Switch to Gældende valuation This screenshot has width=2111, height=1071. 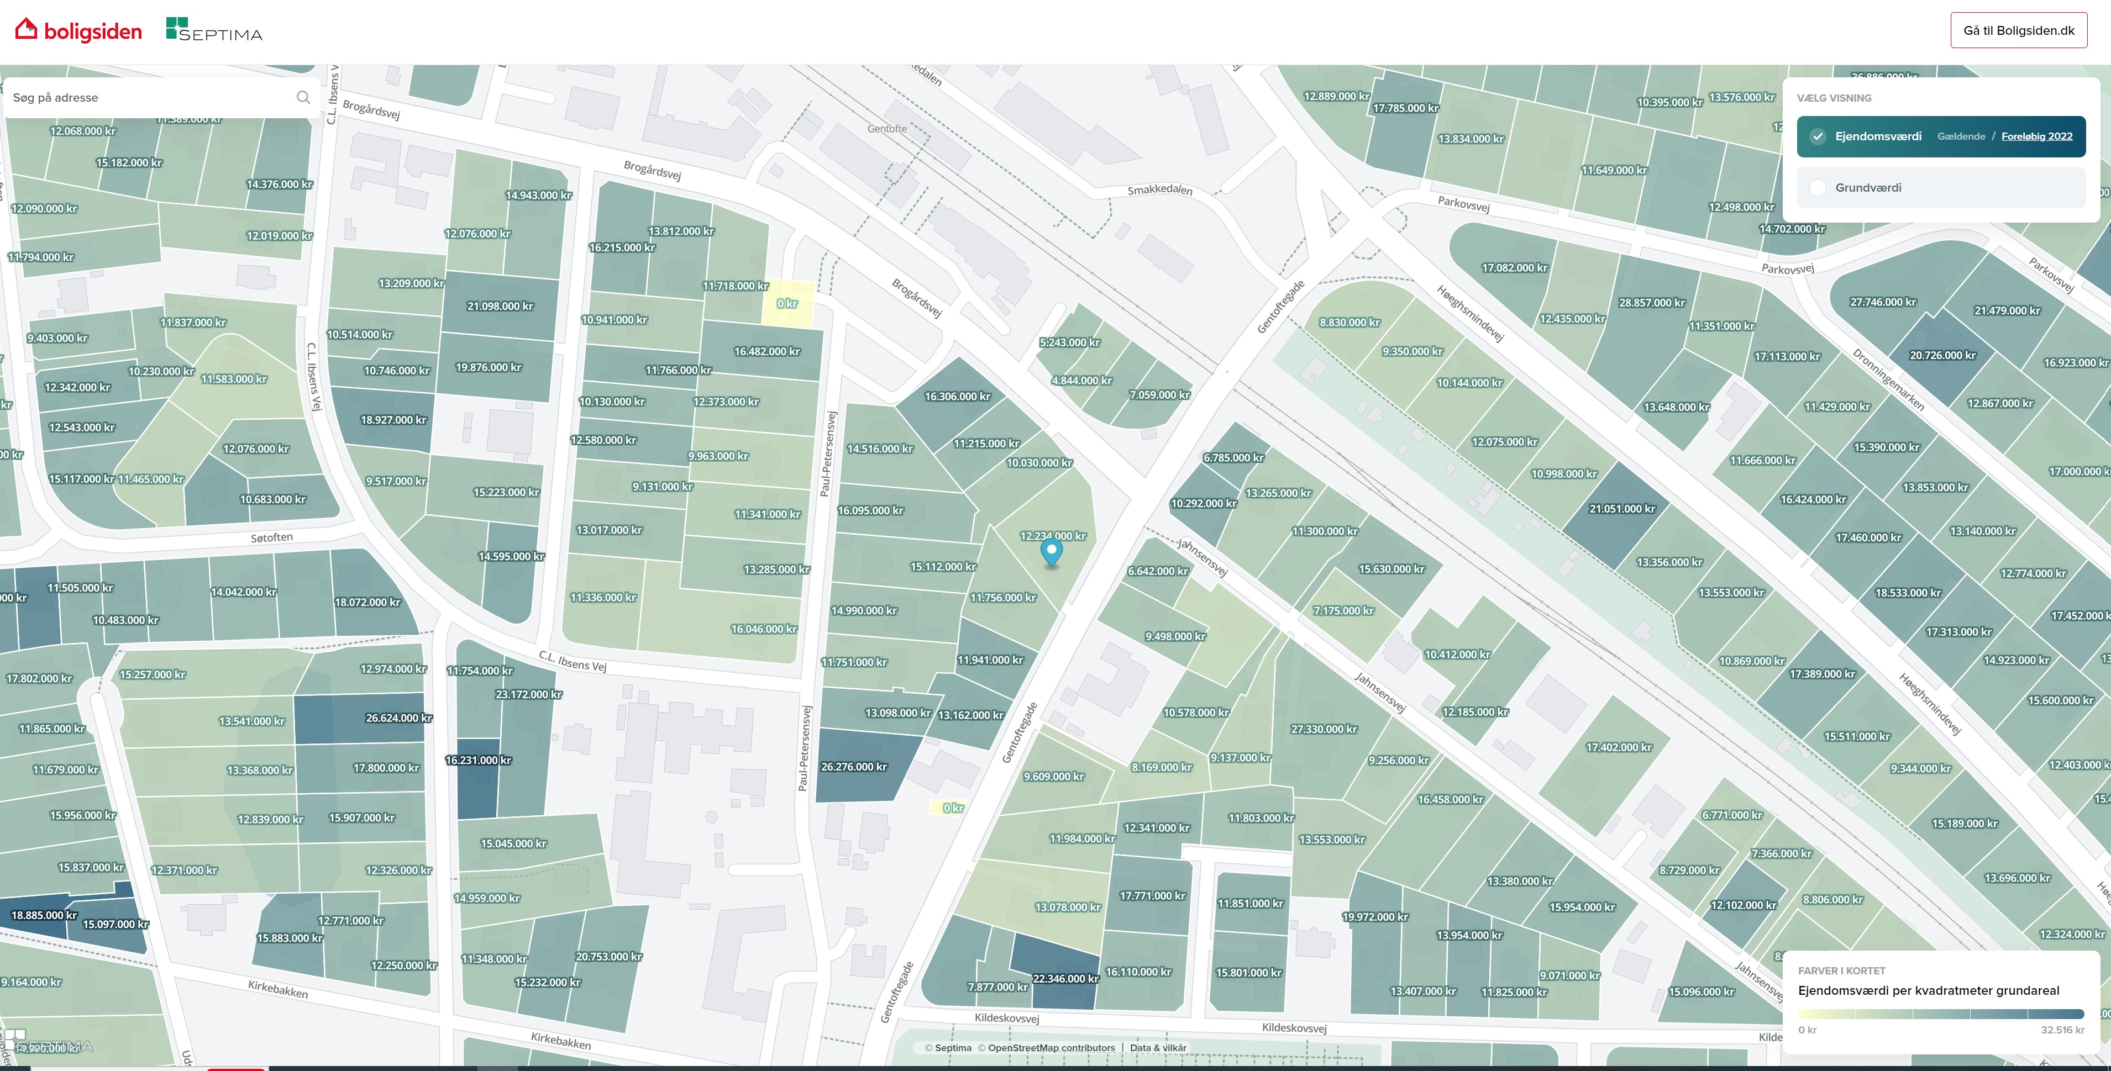(x=1960, y=137)
